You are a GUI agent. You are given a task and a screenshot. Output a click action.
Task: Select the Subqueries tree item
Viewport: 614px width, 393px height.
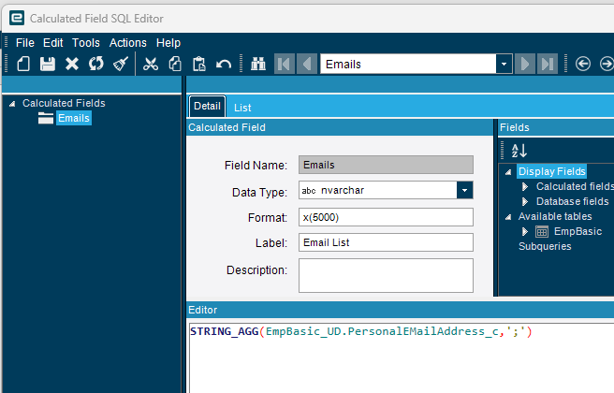545,246
